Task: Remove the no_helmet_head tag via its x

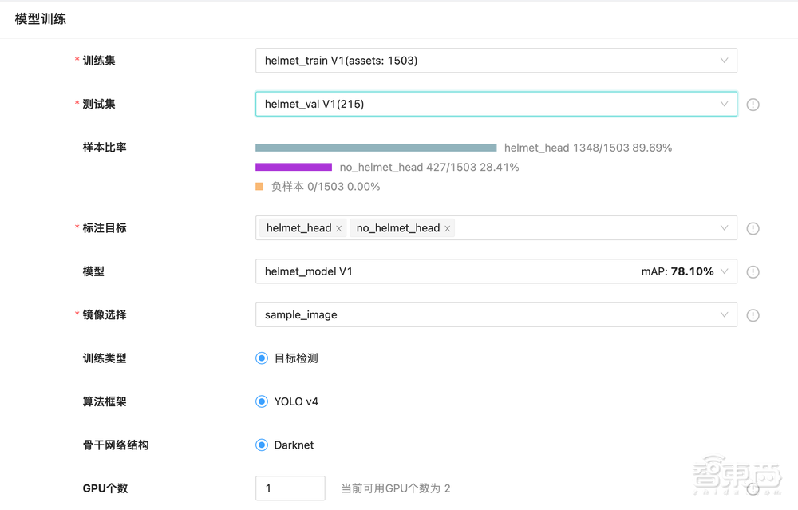Action: click(x=448, y=228)
